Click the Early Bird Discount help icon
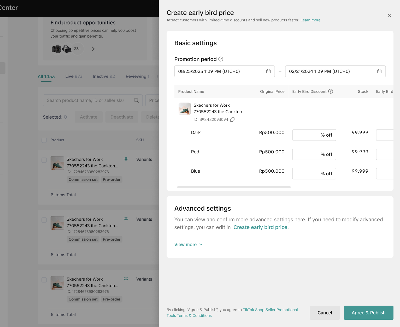400x327 pixels. (x=331, y=91)
